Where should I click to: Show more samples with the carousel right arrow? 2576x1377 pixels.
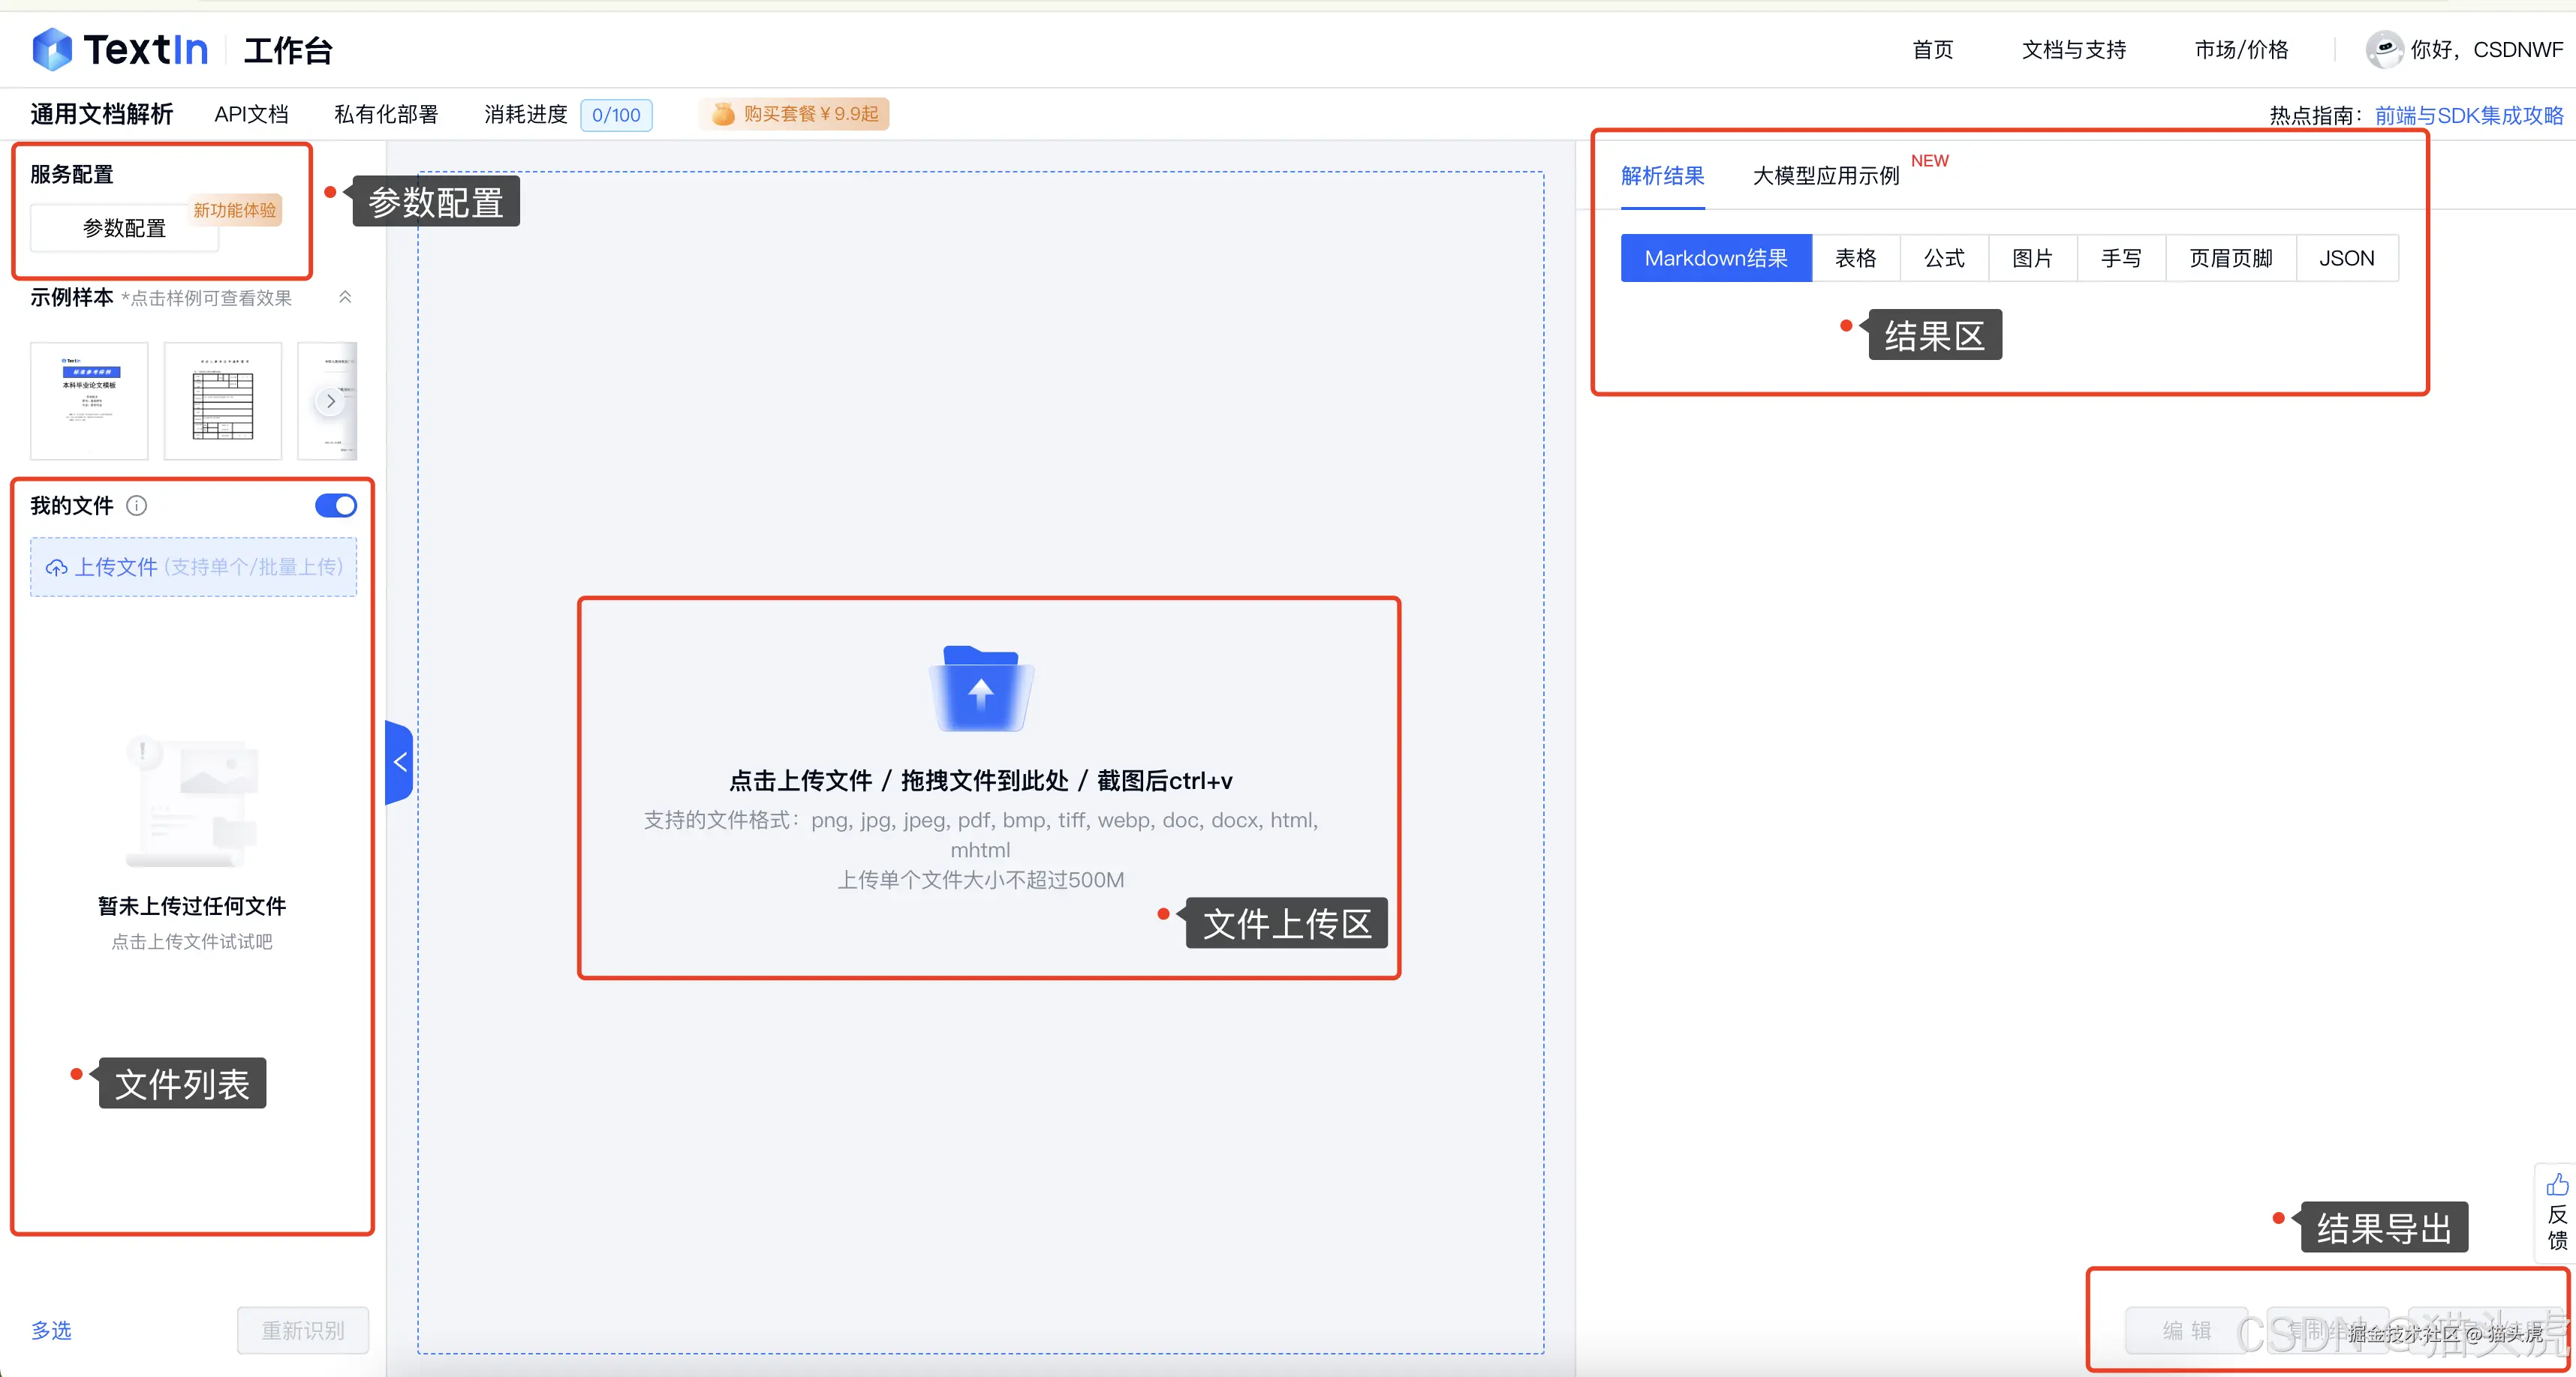click(331, 400)
